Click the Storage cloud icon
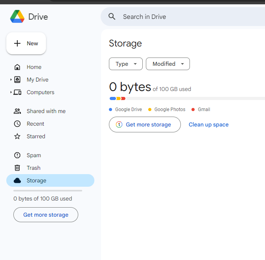265x260 pixels. tap(17, 180)
